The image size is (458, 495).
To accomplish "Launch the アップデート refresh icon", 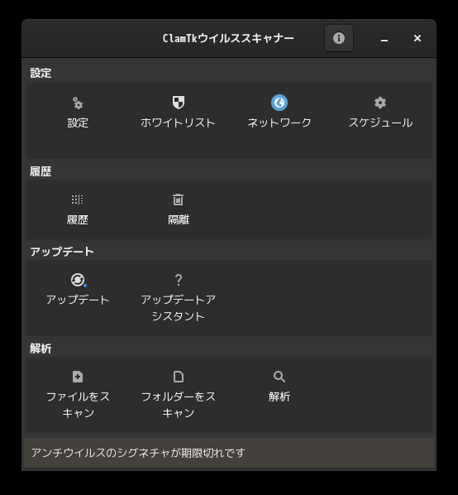I will pyautogui.click(x=79, y=280).
